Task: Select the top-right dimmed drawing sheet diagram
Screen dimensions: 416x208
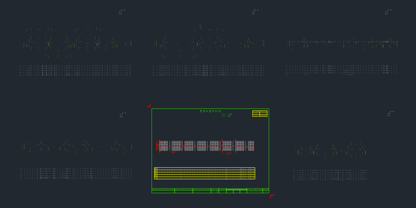Action: (x=342, y=44)
